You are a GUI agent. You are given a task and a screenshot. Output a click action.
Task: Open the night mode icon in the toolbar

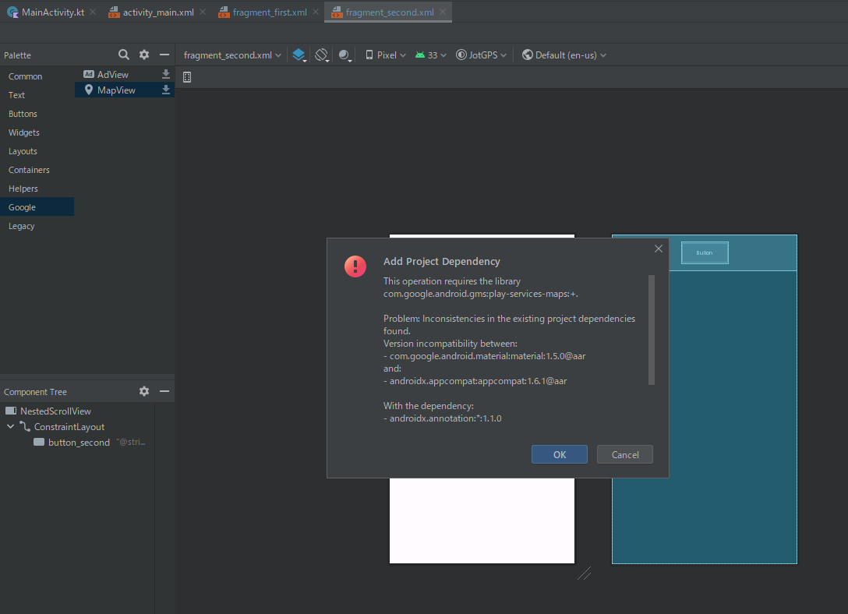pyautogui.click(x=344, y=55)
